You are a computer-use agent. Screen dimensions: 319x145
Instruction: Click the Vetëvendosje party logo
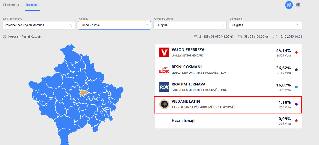coord(164,52)
